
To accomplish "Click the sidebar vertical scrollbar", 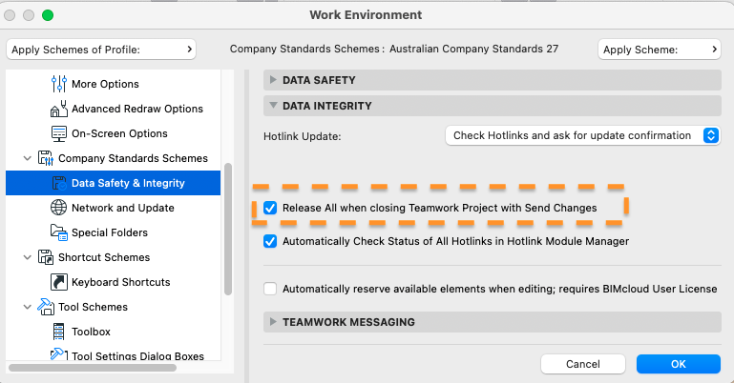I will [228, 229].
